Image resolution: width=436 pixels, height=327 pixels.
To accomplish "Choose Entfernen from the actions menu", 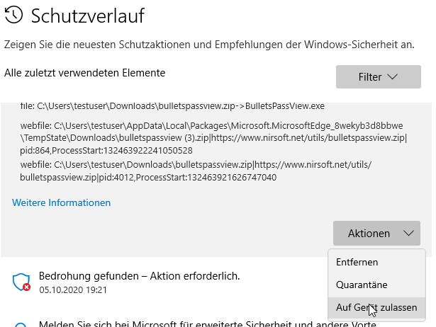I will (x=357, y=262).
